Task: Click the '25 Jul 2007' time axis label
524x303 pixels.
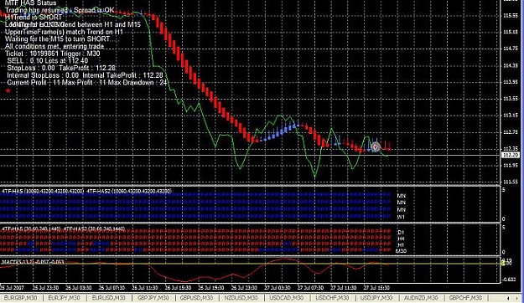Action: coord(13,288)
